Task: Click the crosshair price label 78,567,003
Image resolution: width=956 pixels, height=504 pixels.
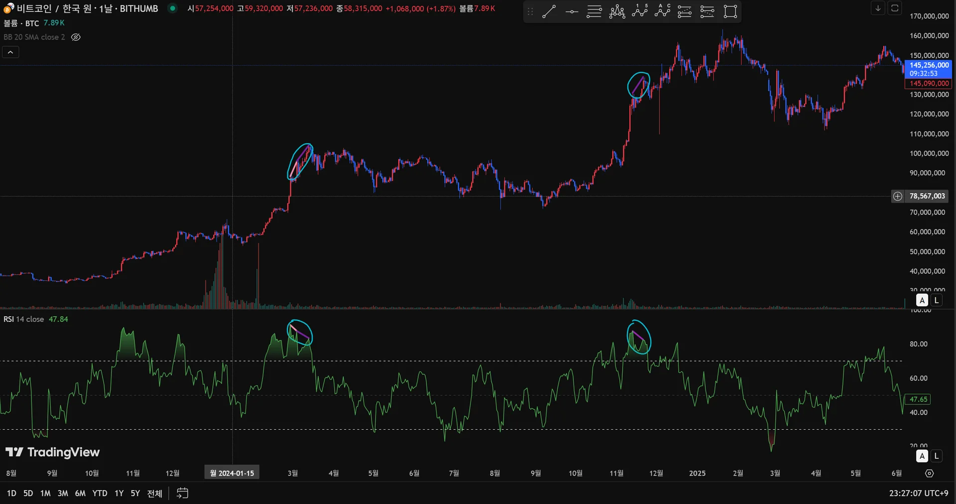Action: coord(927,196)
